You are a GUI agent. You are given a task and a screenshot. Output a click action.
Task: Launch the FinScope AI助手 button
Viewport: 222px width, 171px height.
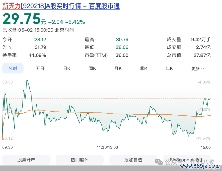pos(186,160)
